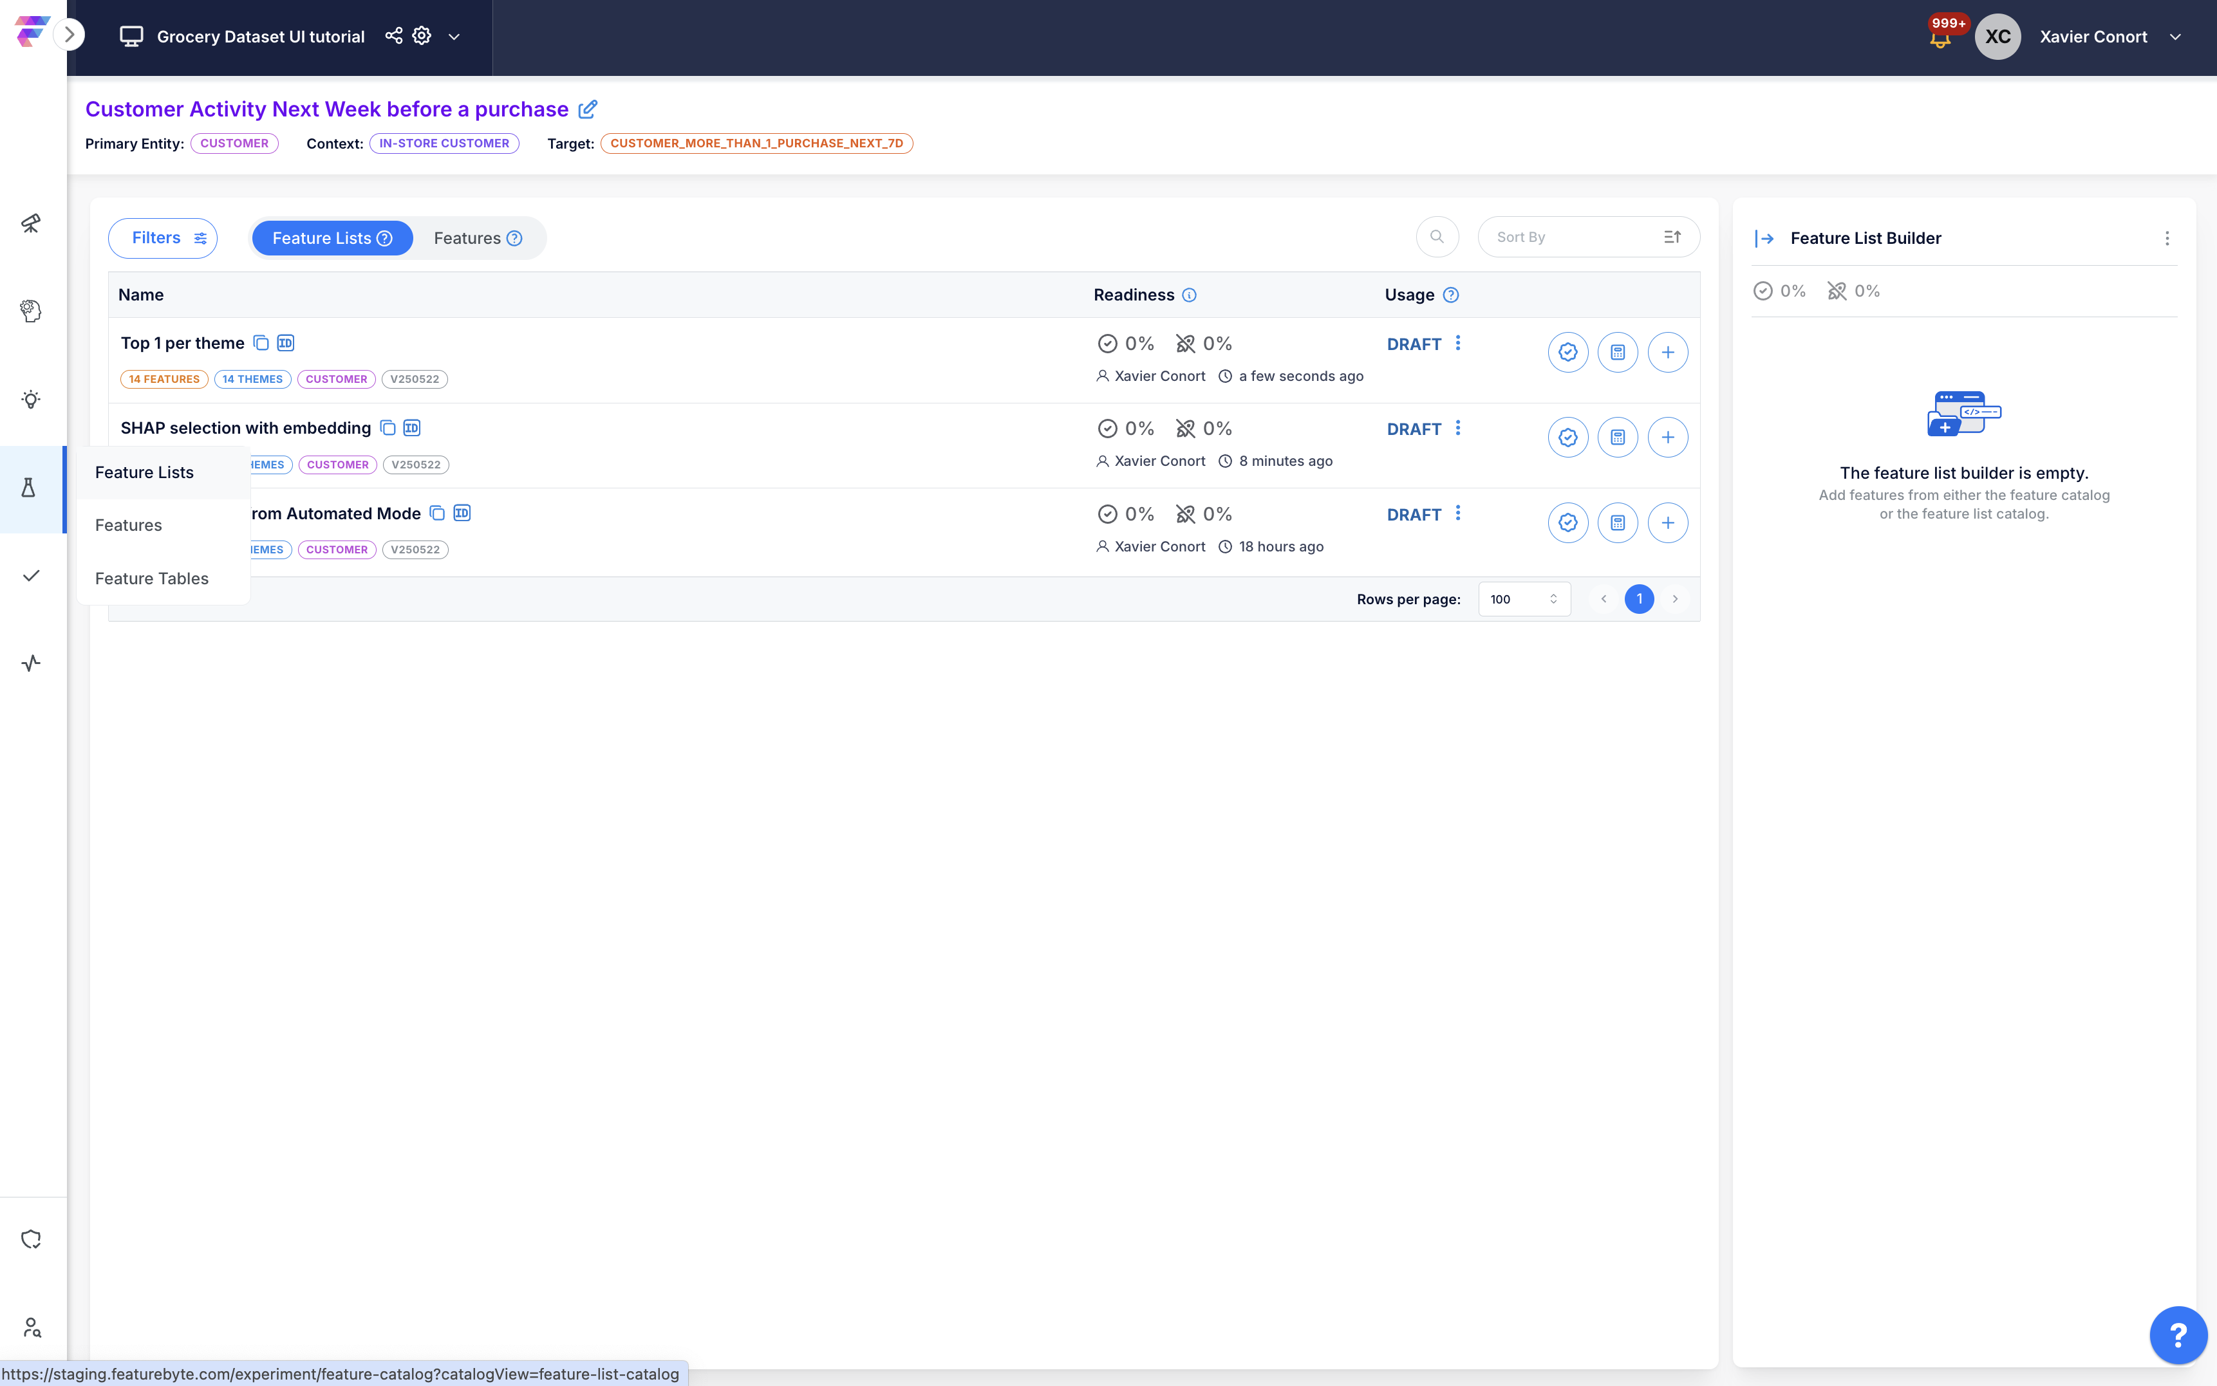Screen dimensions: 2217x1386
Task: Switch to the Features toggle view
Action: (478, 238)
